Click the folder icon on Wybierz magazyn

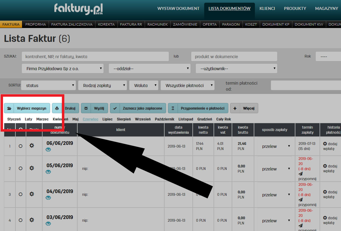(x=9, y=108)
